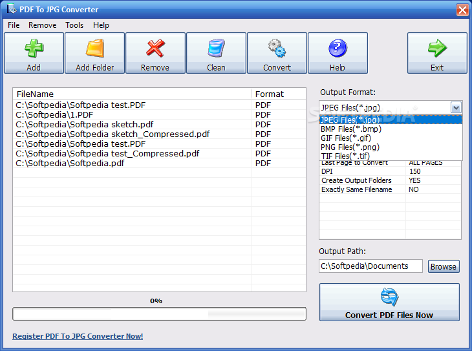Click the Create Output Folders setting
The image size is (472, 351).
point(356,180)
